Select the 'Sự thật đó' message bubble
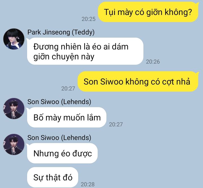This screenshot has width=203, height=188. (x=53, y=177)
